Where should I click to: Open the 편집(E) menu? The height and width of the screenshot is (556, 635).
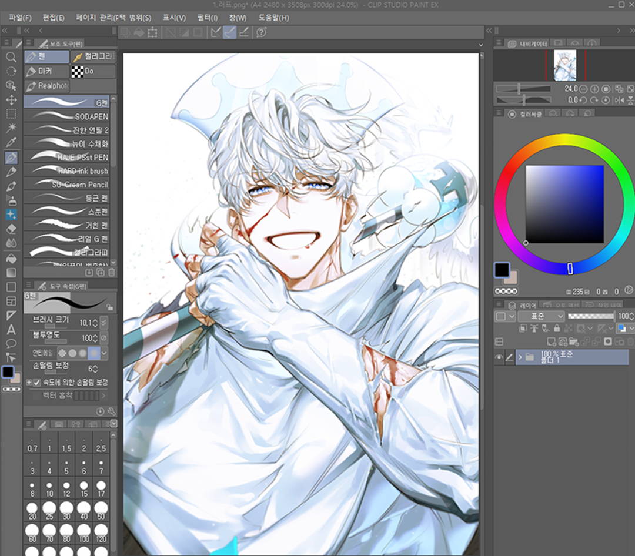54,18
